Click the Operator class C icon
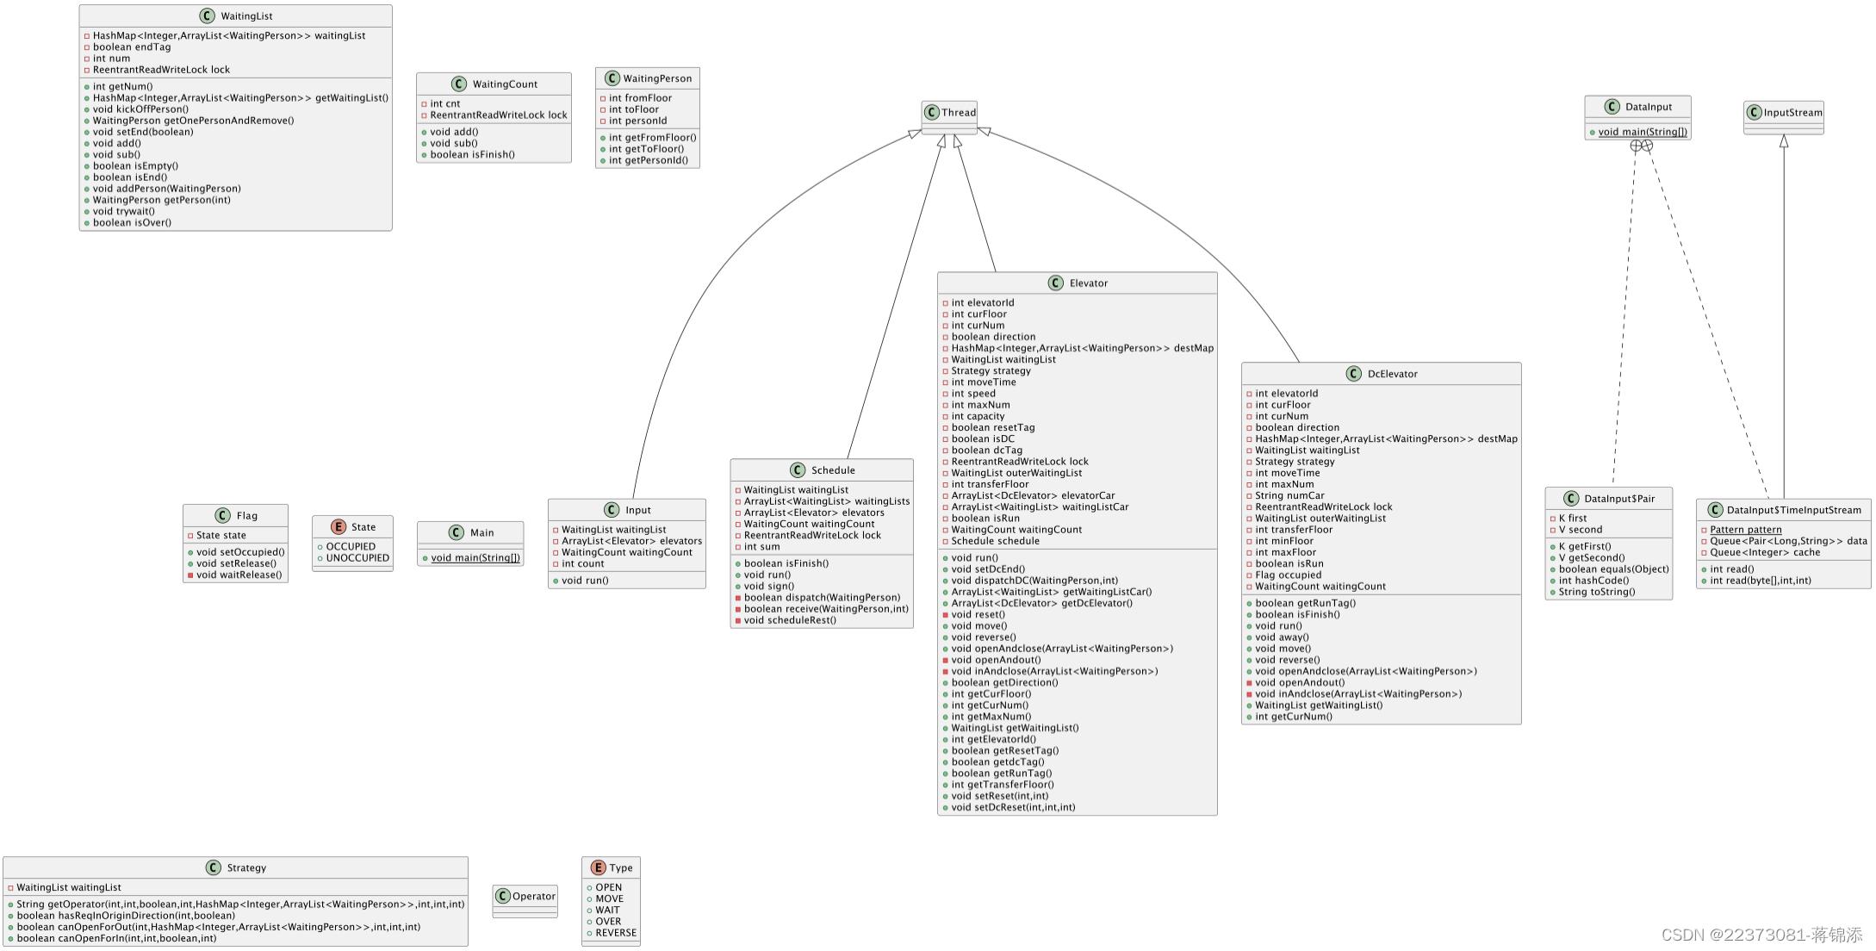Screen dimensions: 1876x951 pyautogui.click(x=503, y=896)
